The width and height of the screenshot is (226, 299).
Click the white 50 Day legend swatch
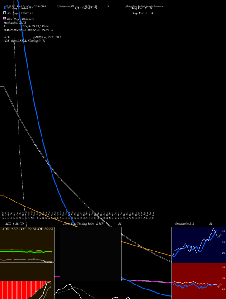click(x=5, y=13)
